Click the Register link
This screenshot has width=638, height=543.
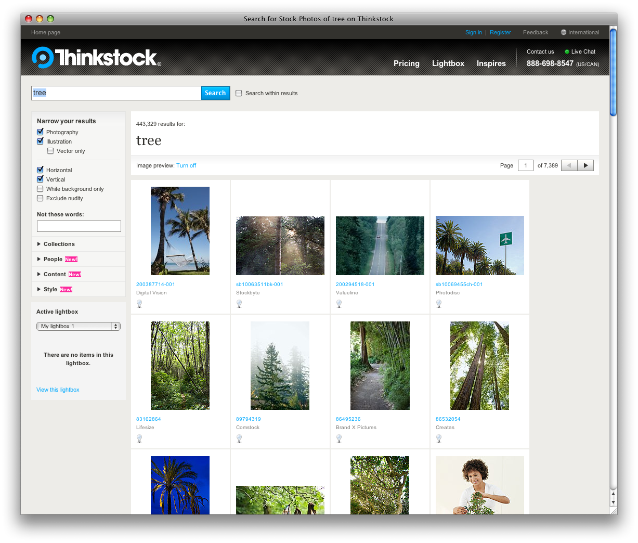pos(500,32)
